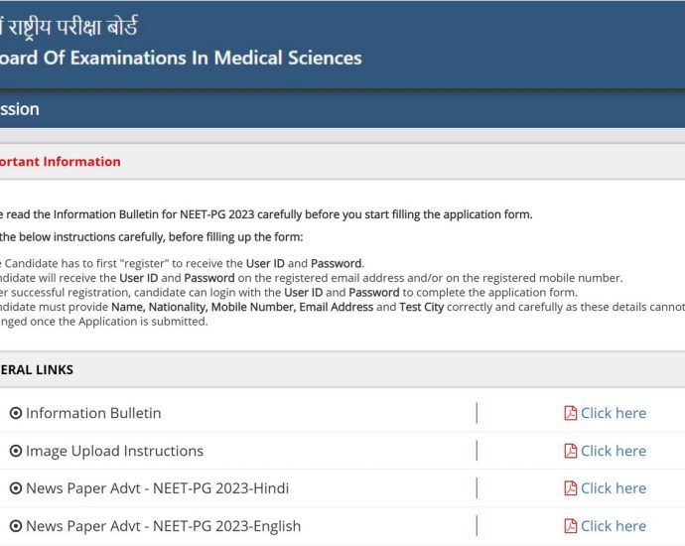Open 'Click here' for NEET-PG 2023-English advert
This screenshot has width=685, height=546.
(x=613, y=526)
